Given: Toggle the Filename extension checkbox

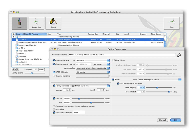Looking at the screenshot, I should tap(54, 112).
